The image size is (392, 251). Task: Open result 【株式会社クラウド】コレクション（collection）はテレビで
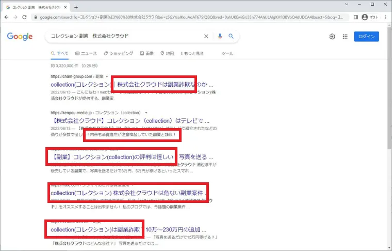130,121
